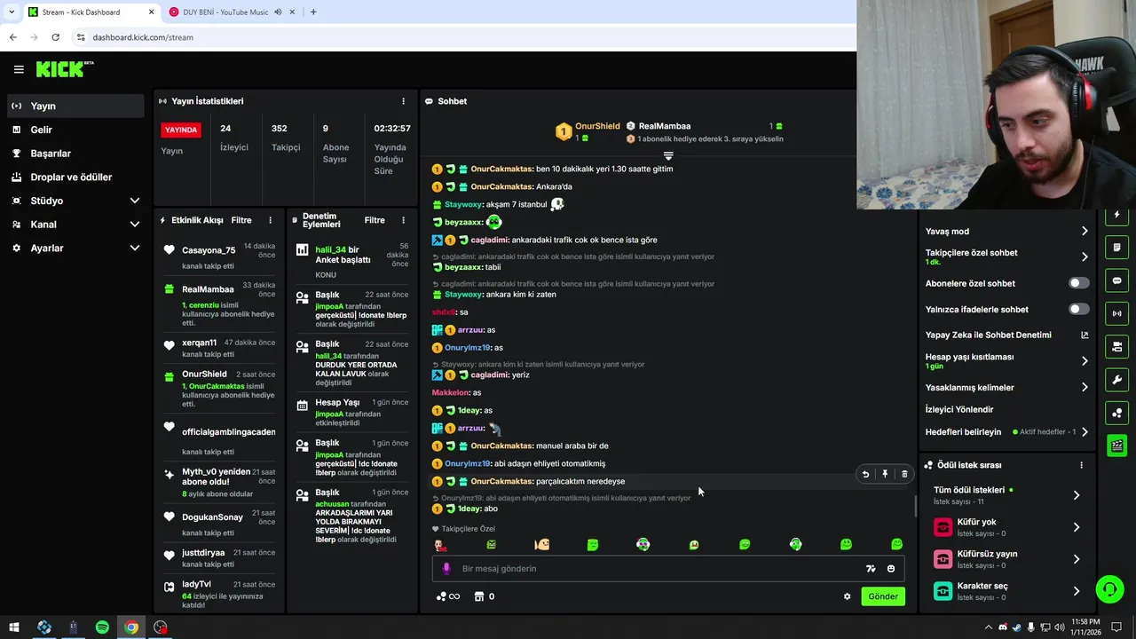Click the YAYINDA live badge
1136x639 pixels.
(x=181, y=130)
